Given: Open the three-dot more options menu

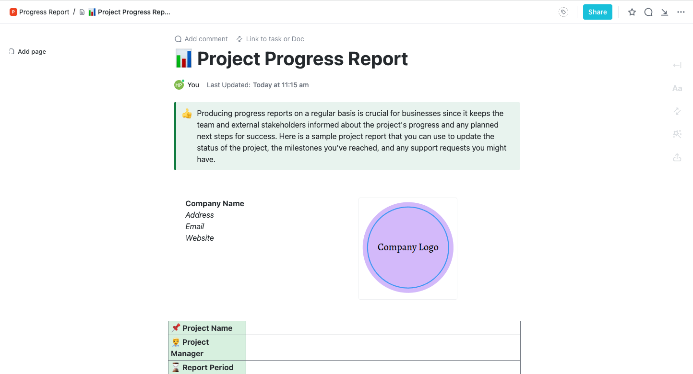Looking at the screenshot, I should click(x=681, y=12).
